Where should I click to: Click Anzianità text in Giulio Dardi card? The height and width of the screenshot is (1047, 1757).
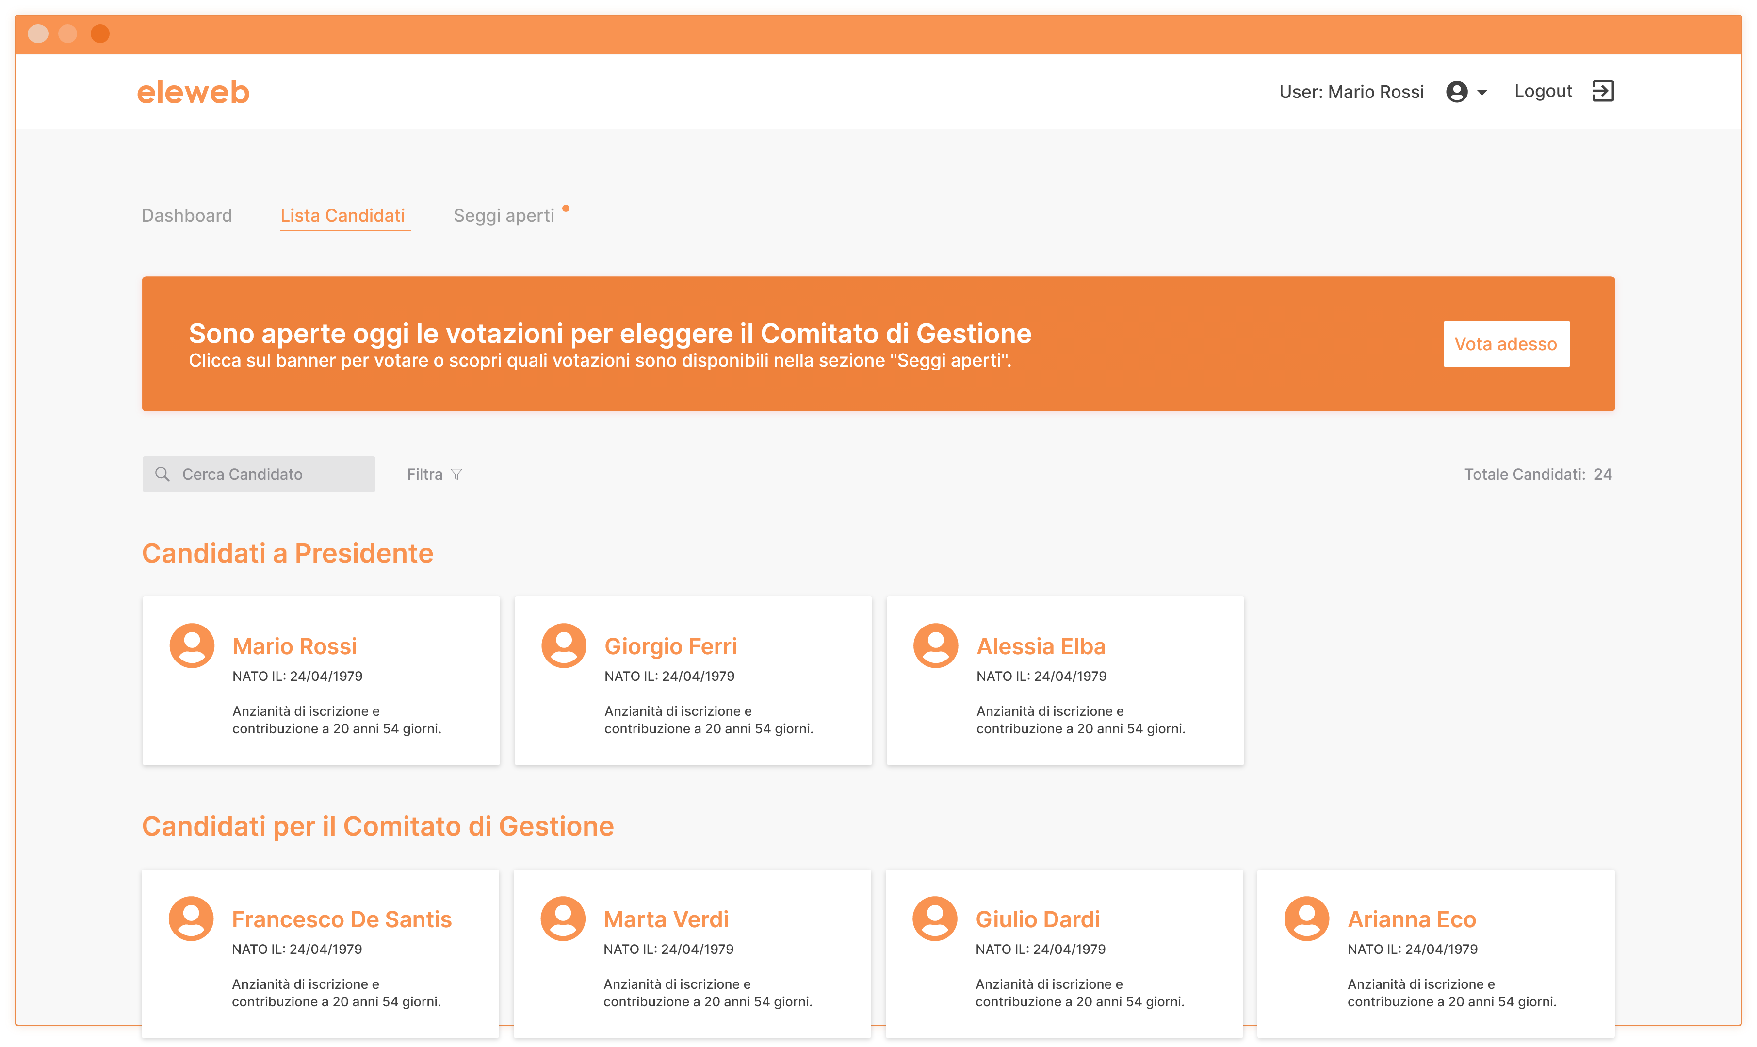(1080, 993)
